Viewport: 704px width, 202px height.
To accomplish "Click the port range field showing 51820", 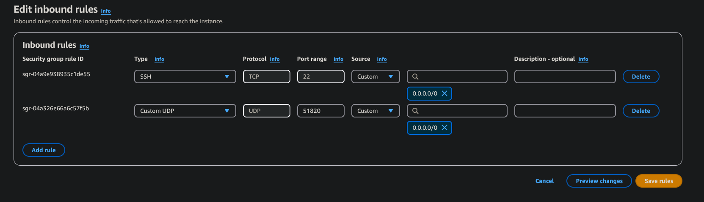I will 320,111.
